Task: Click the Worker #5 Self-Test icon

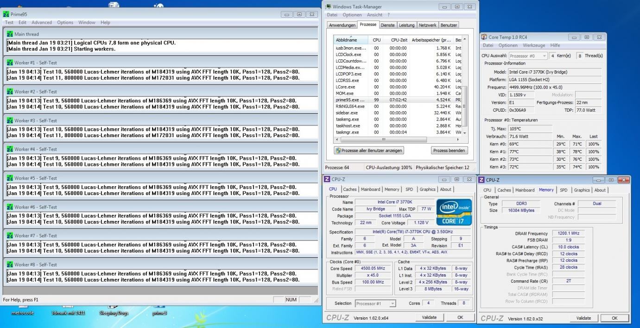Action: tap(10, 178)
